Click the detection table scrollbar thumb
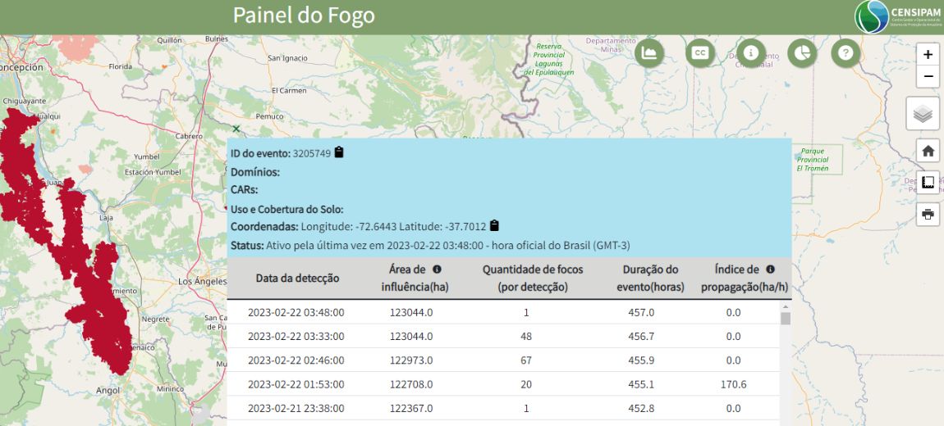The image size is (944, 426). tap(785, 319)
